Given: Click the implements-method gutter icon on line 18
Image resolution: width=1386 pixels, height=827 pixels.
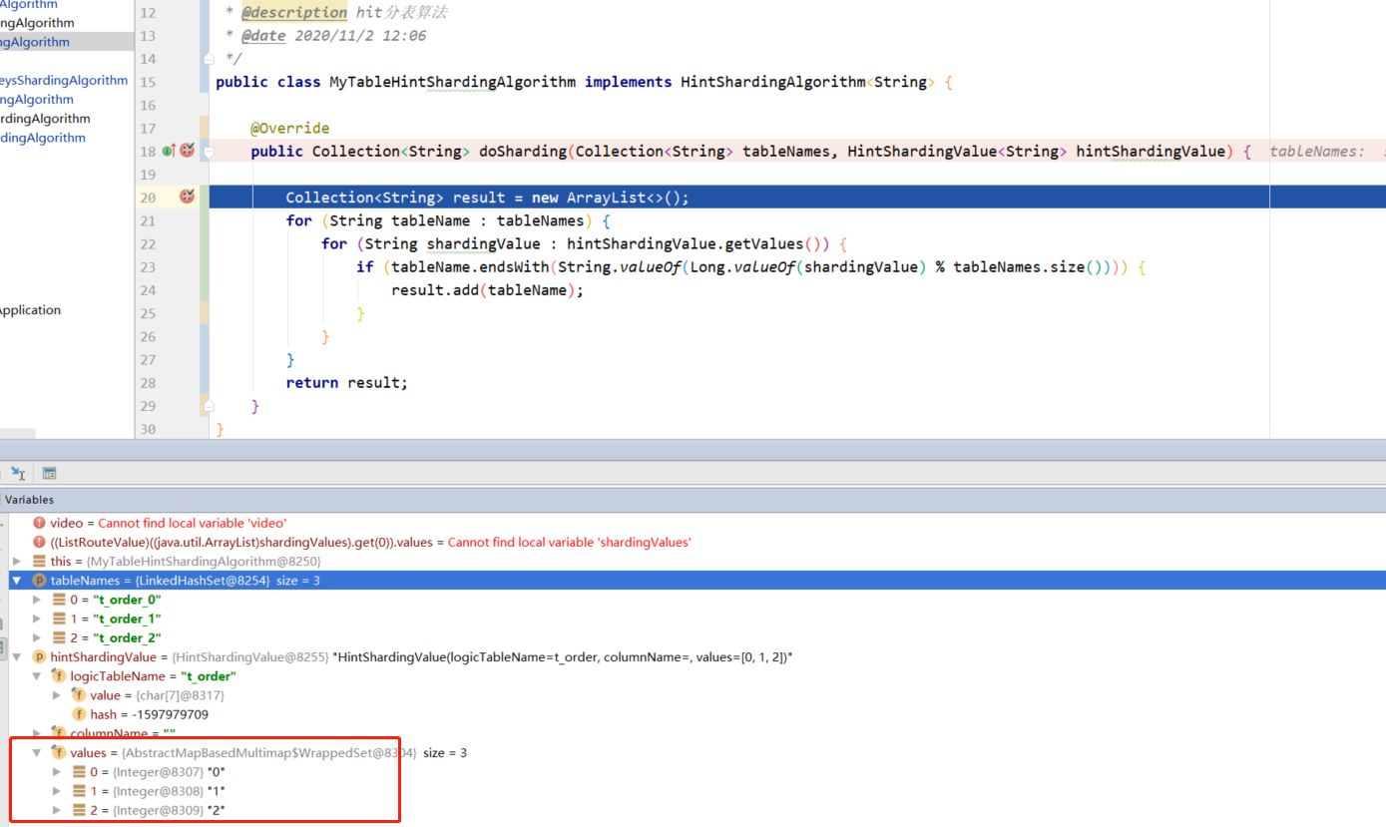Looking at the screenshot, I should click(169, 151).
